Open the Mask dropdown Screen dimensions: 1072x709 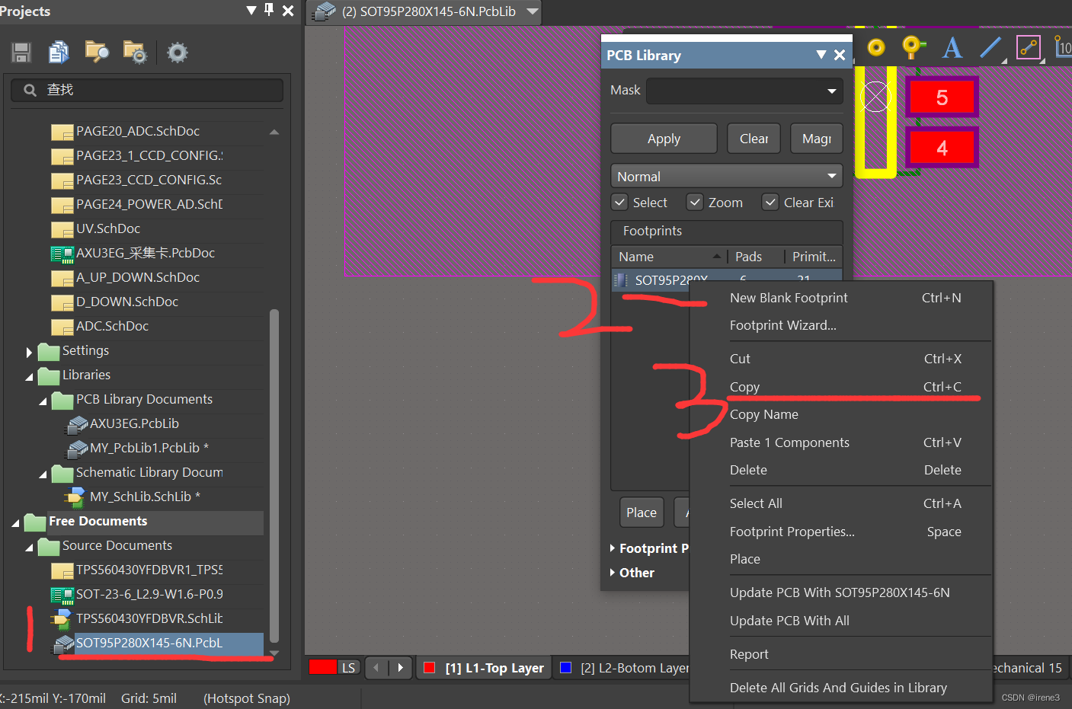click(x=832, y=91)
